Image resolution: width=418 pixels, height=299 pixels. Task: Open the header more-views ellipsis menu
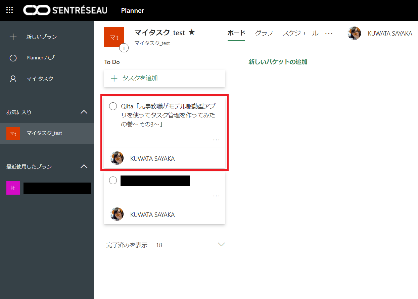click(x=329, y=33)
